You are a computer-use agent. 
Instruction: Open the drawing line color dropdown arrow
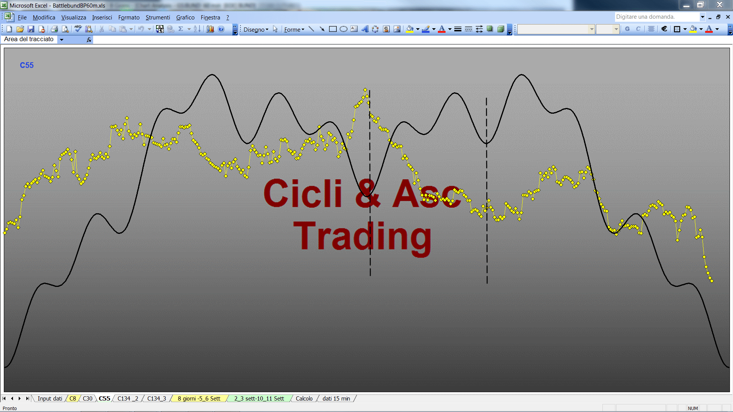pyautogui.click(x=434, y=29)
